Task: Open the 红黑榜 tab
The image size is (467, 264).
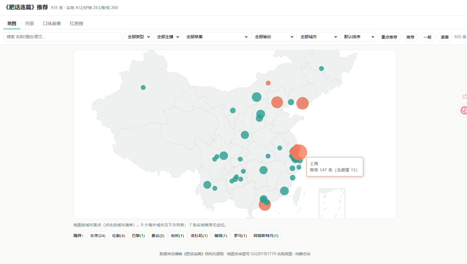Action: [77, 23]
